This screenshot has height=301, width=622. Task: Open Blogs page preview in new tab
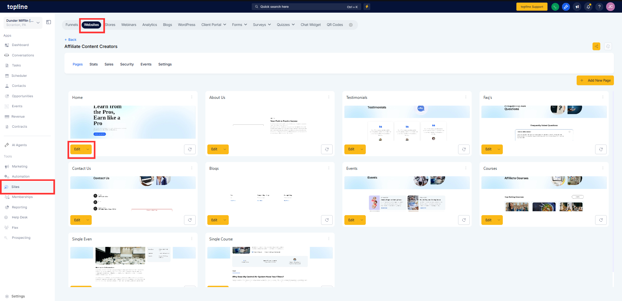(x=327, y=220)
